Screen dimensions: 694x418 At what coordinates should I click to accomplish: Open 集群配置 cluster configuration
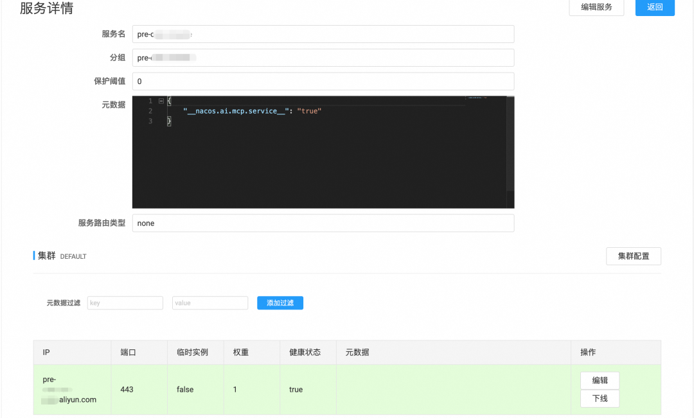click(633, 256)
